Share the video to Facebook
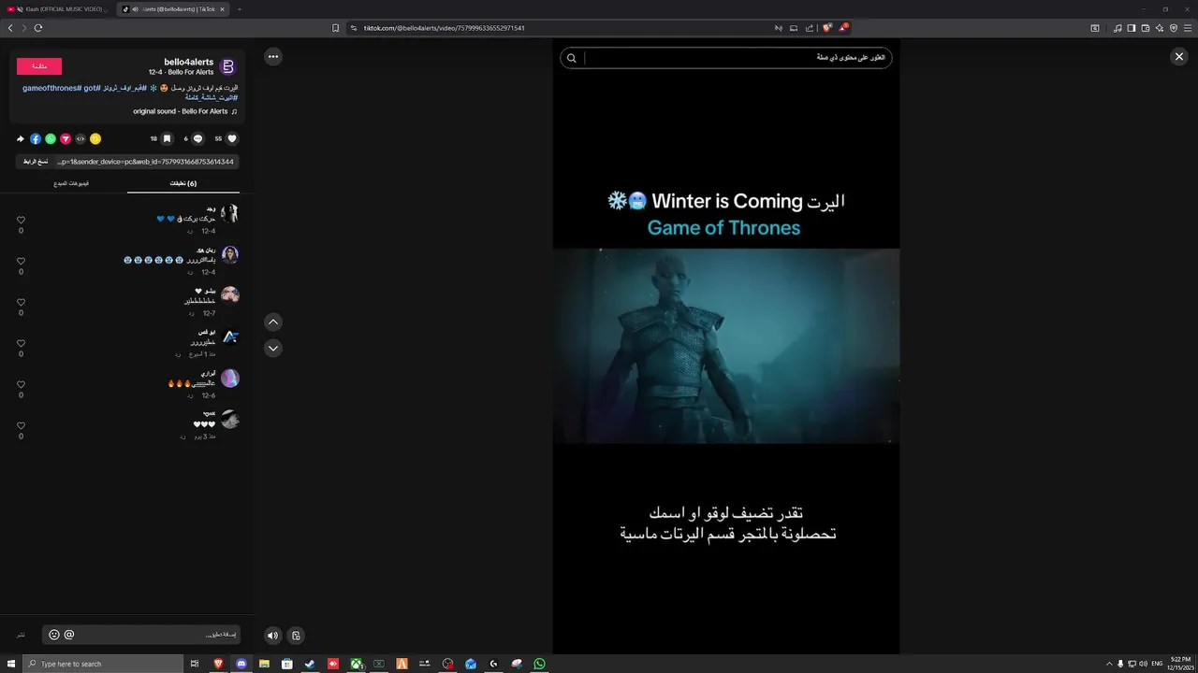 (x=36, y=138)
